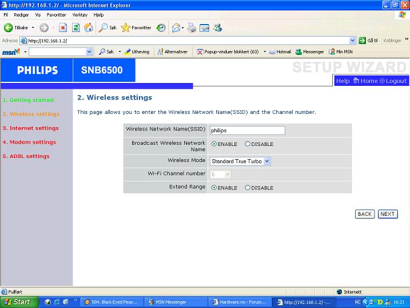410x308 pixels.
Task: Click the NEXT button
Action: pyautogui.click(x=388, y=214)
